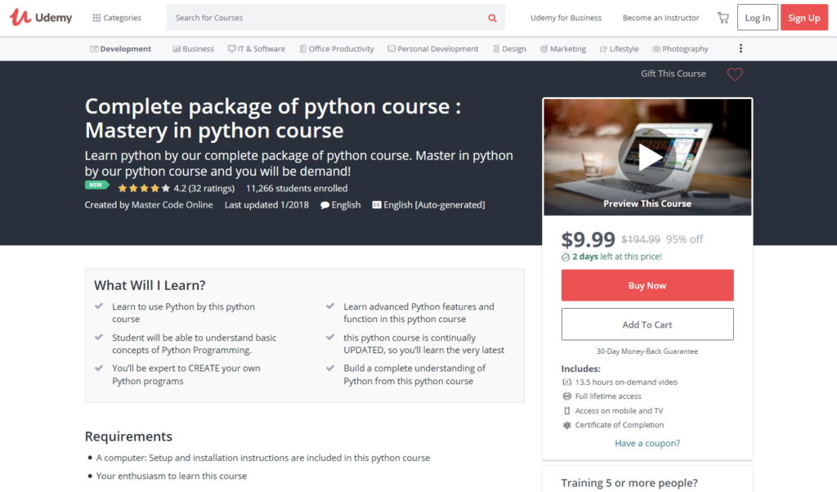
Task: Play the course preview video
Action: (647, 157)
